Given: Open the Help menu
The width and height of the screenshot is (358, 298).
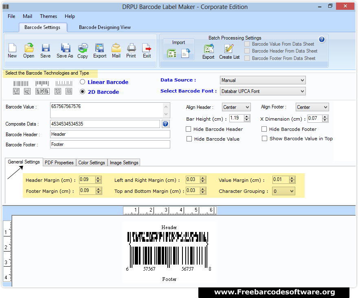Looking at the screenshot, I should (70, 16).
